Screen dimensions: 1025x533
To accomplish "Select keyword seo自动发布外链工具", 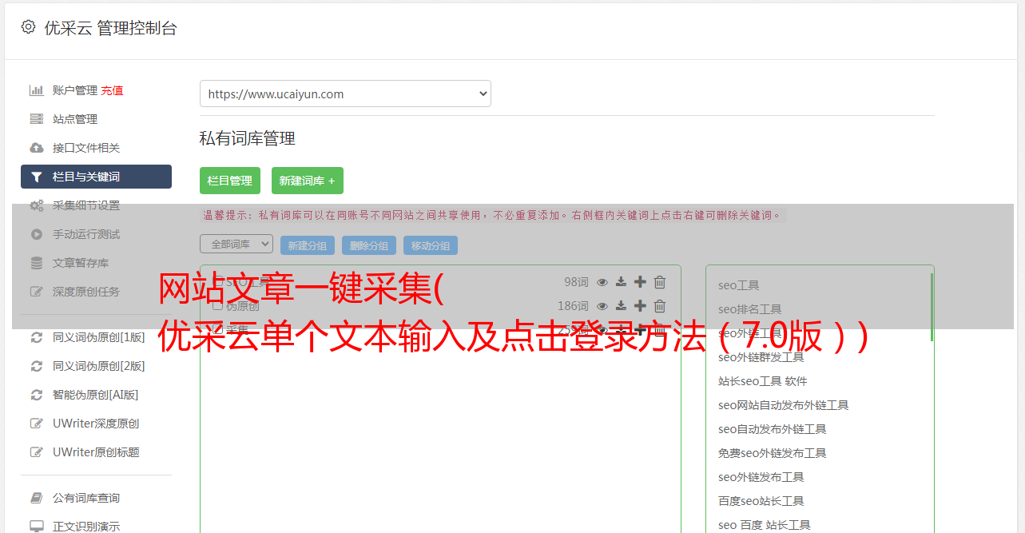I will coord(772,429).
